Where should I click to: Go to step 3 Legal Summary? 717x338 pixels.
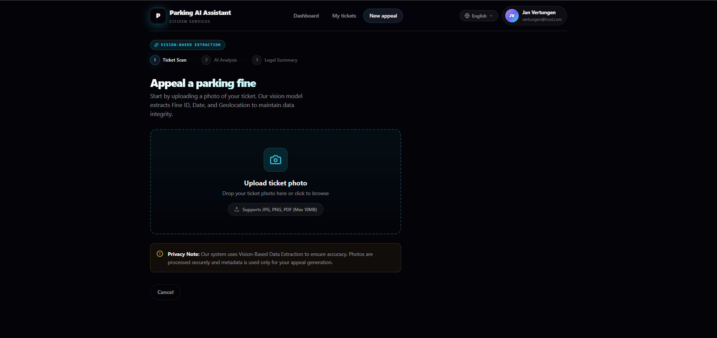pyautogui.click(x=275, y=60)
